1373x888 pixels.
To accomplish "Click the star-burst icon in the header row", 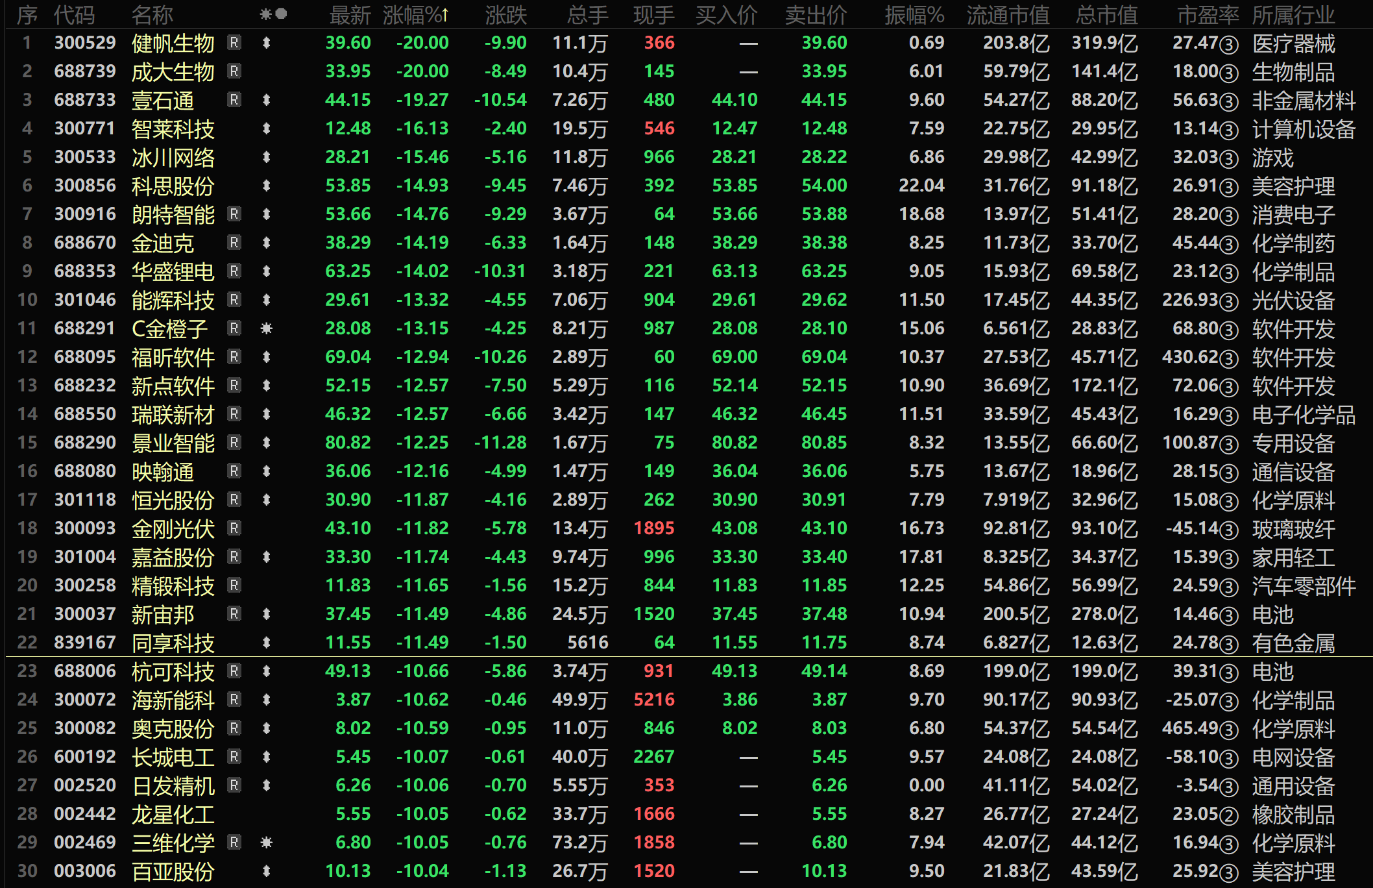I will click(265, 14).
